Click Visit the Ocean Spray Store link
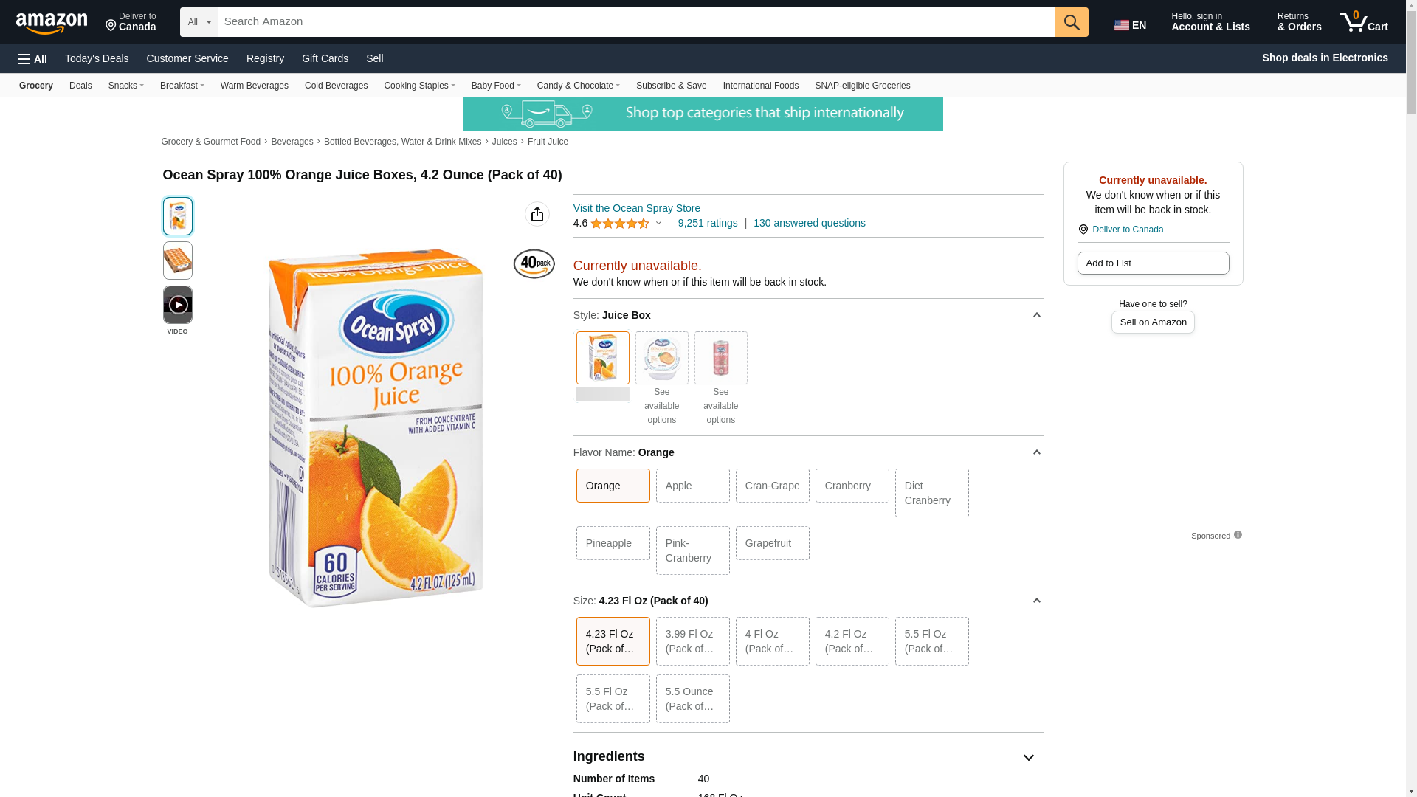Screen dimensions: 1417x797 click(x=636, y=208)
